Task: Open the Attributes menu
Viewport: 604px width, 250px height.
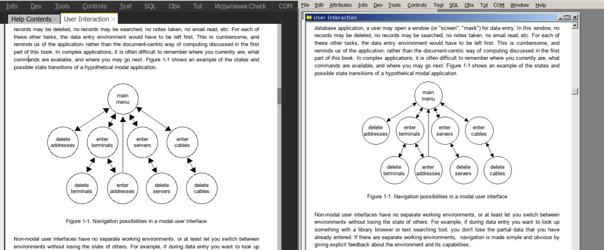Action: click(x=340, y=5)
